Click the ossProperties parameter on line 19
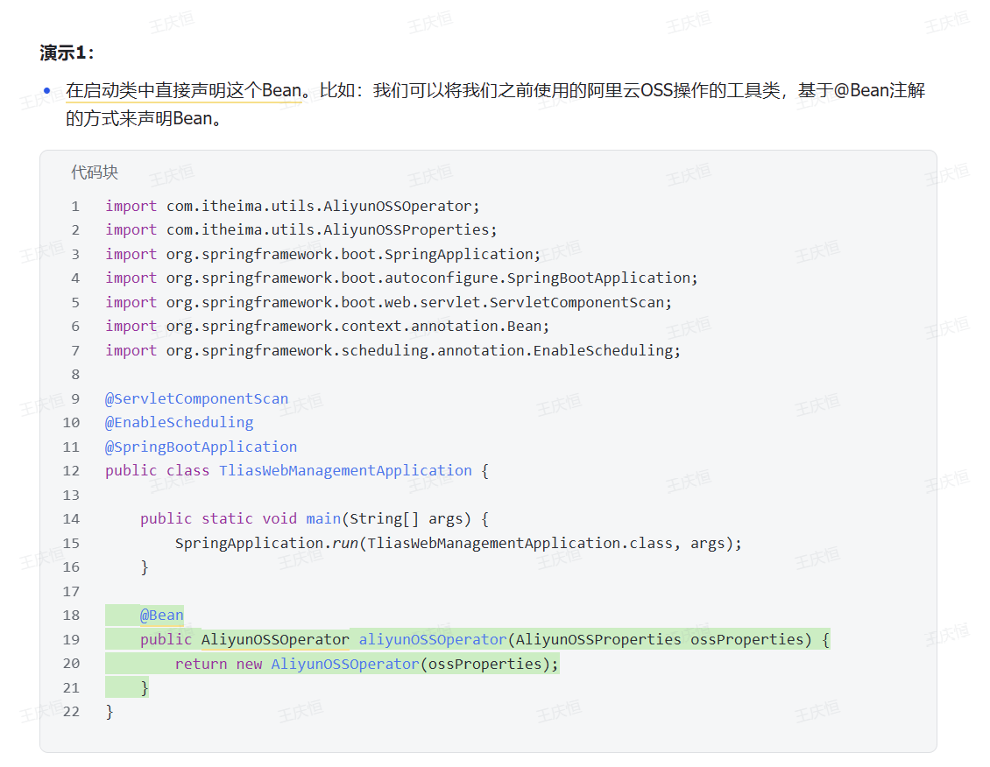The image size is (990, 767). tap(746, 639)
